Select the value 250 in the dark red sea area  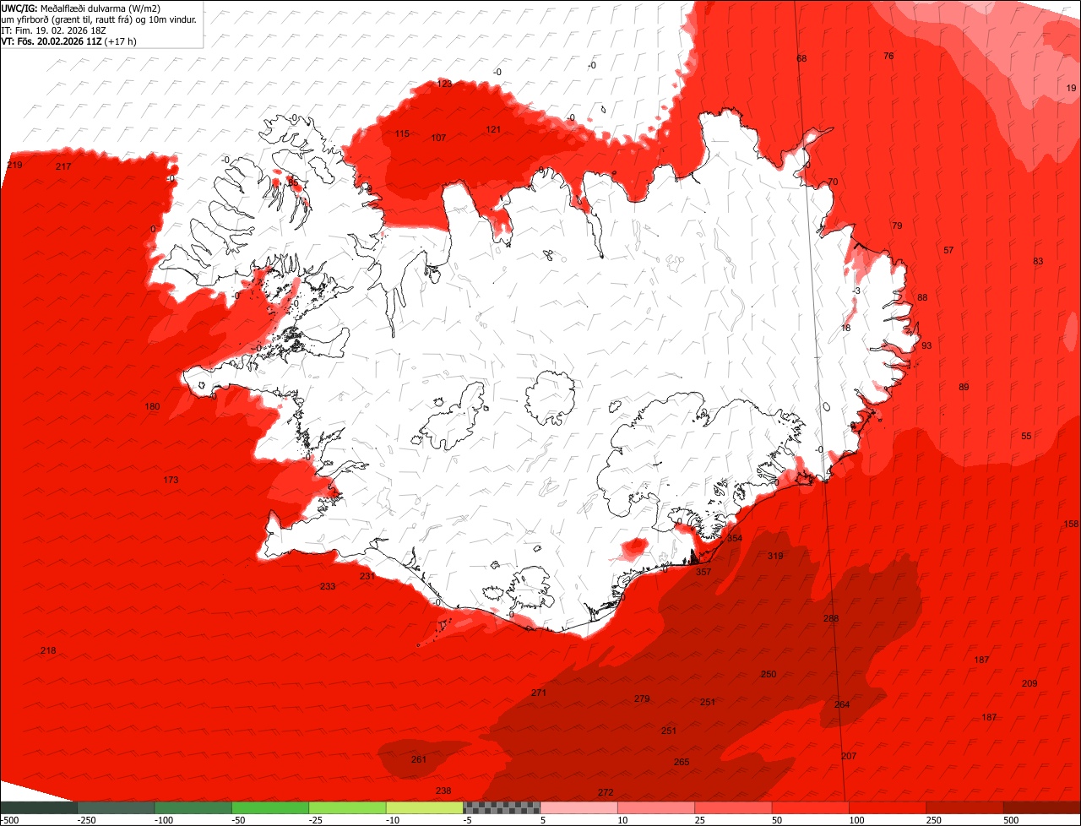coord(768,675)
